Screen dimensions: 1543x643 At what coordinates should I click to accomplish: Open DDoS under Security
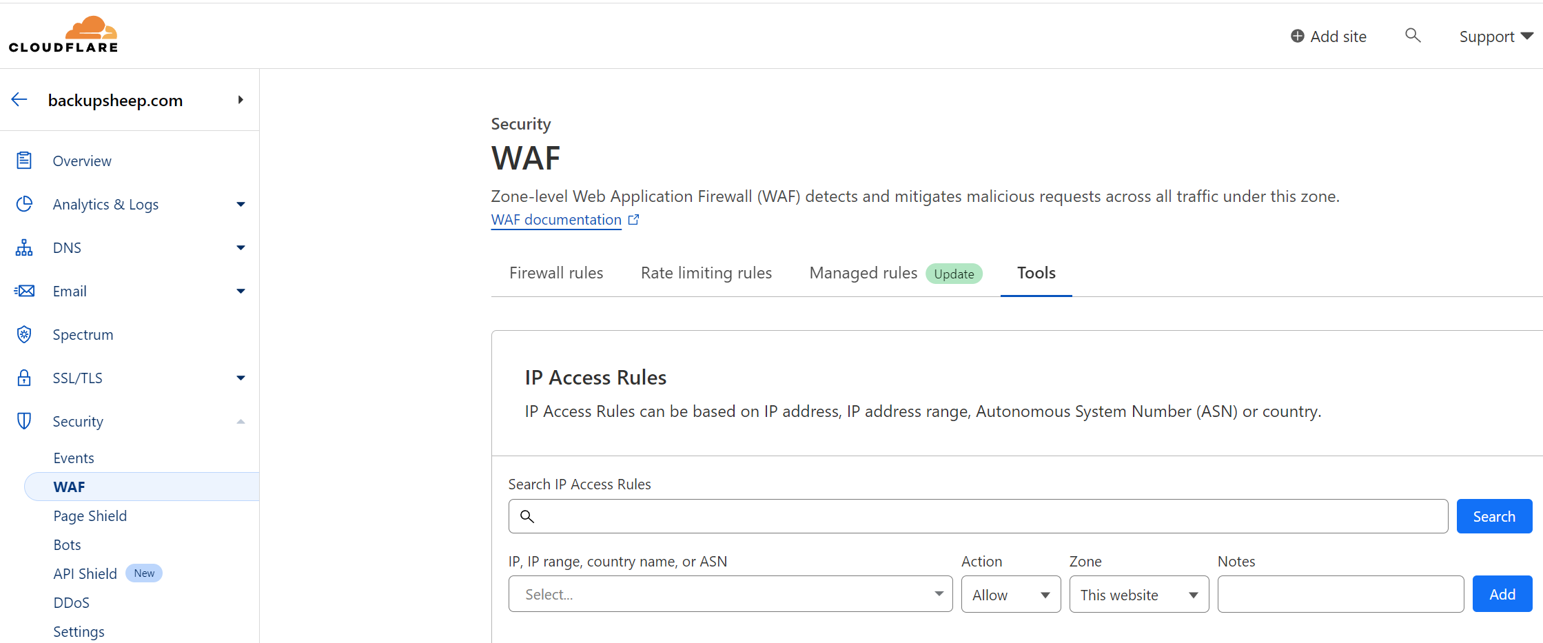click(x=72, y=602)
